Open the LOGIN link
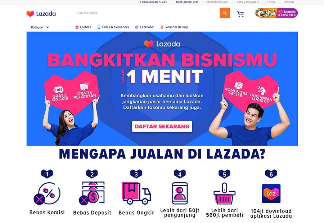This screenshot has height=223, width=324. [x=271, y=2]
